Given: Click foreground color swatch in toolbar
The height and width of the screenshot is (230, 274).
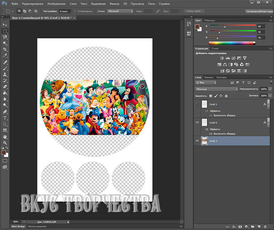Looking at the screenshot, I should 4,152.
